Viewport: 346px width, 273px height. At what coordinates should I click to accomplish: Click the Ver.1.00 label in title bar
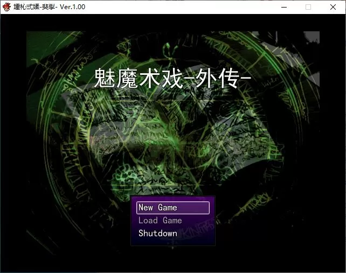[x=72, y=7]
